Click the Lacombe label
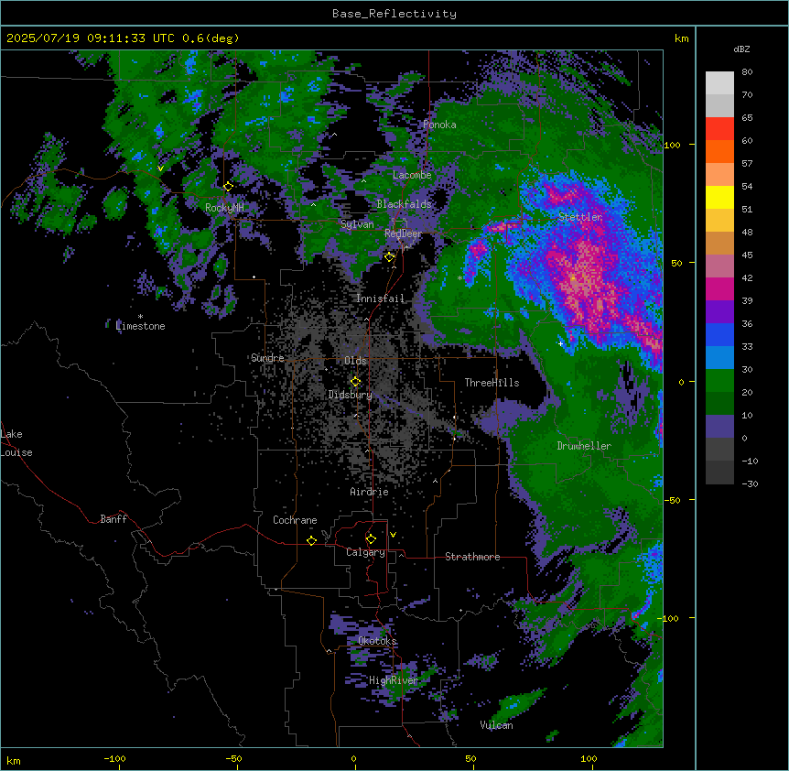Viewport: 789px width, 771px height. pyautogui.click(x=412, y=175)
